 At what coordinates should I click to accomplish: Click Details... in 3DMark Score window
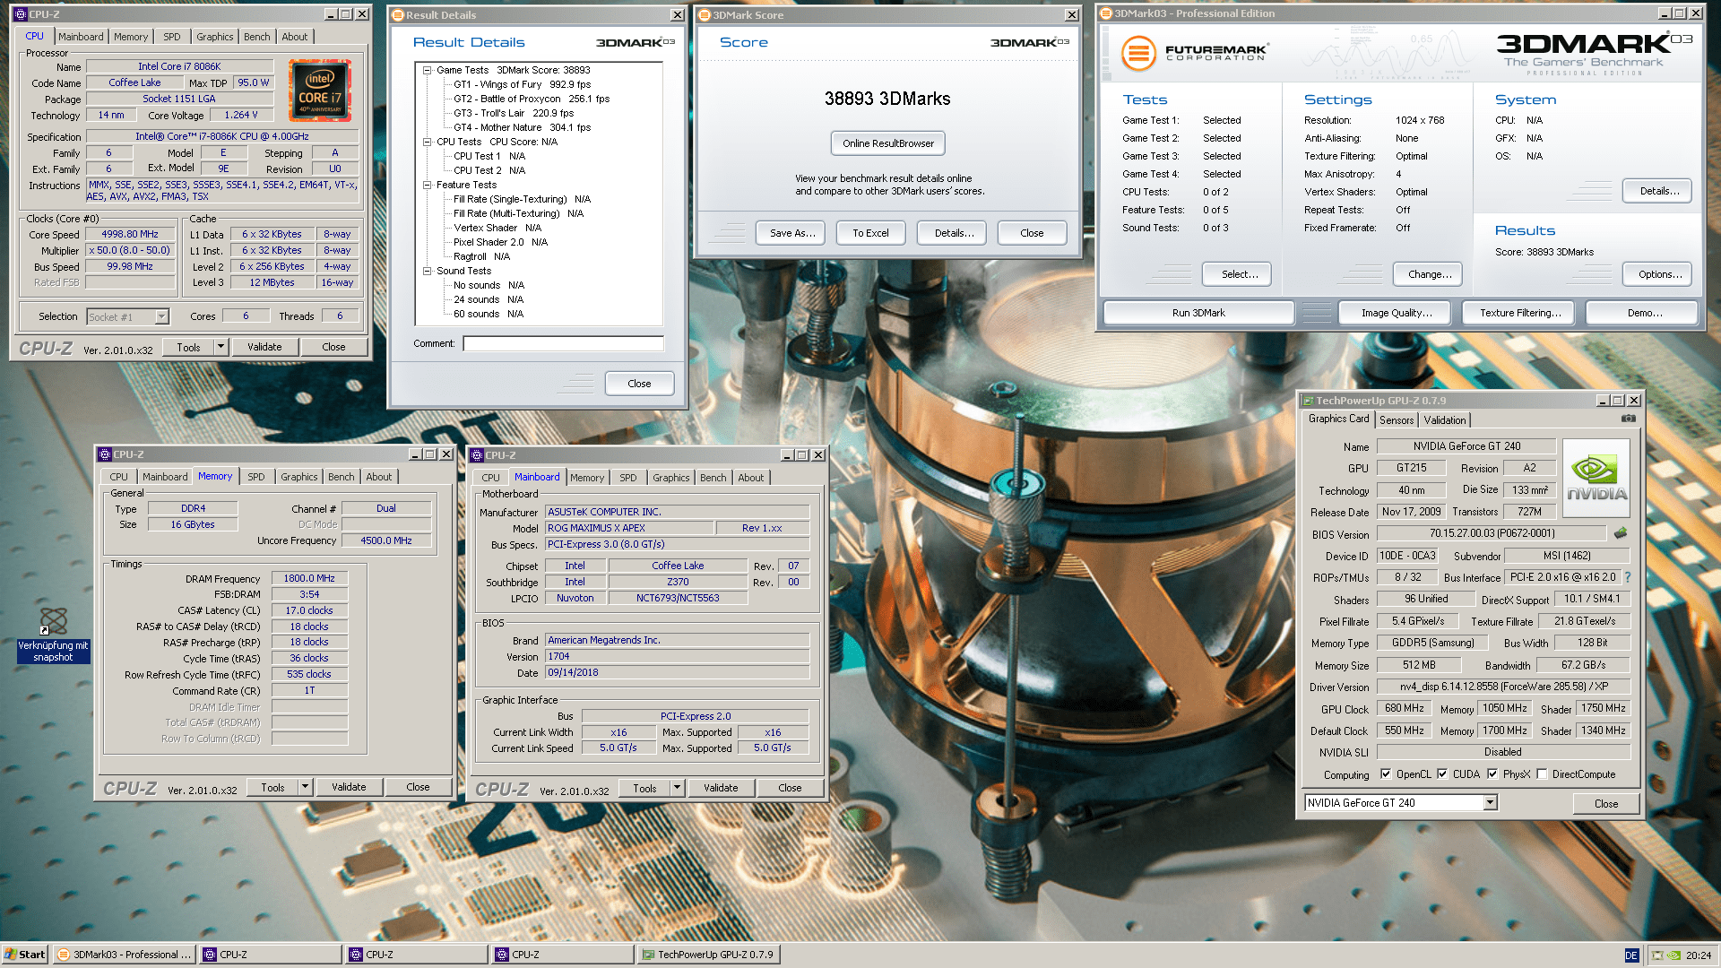954,233
